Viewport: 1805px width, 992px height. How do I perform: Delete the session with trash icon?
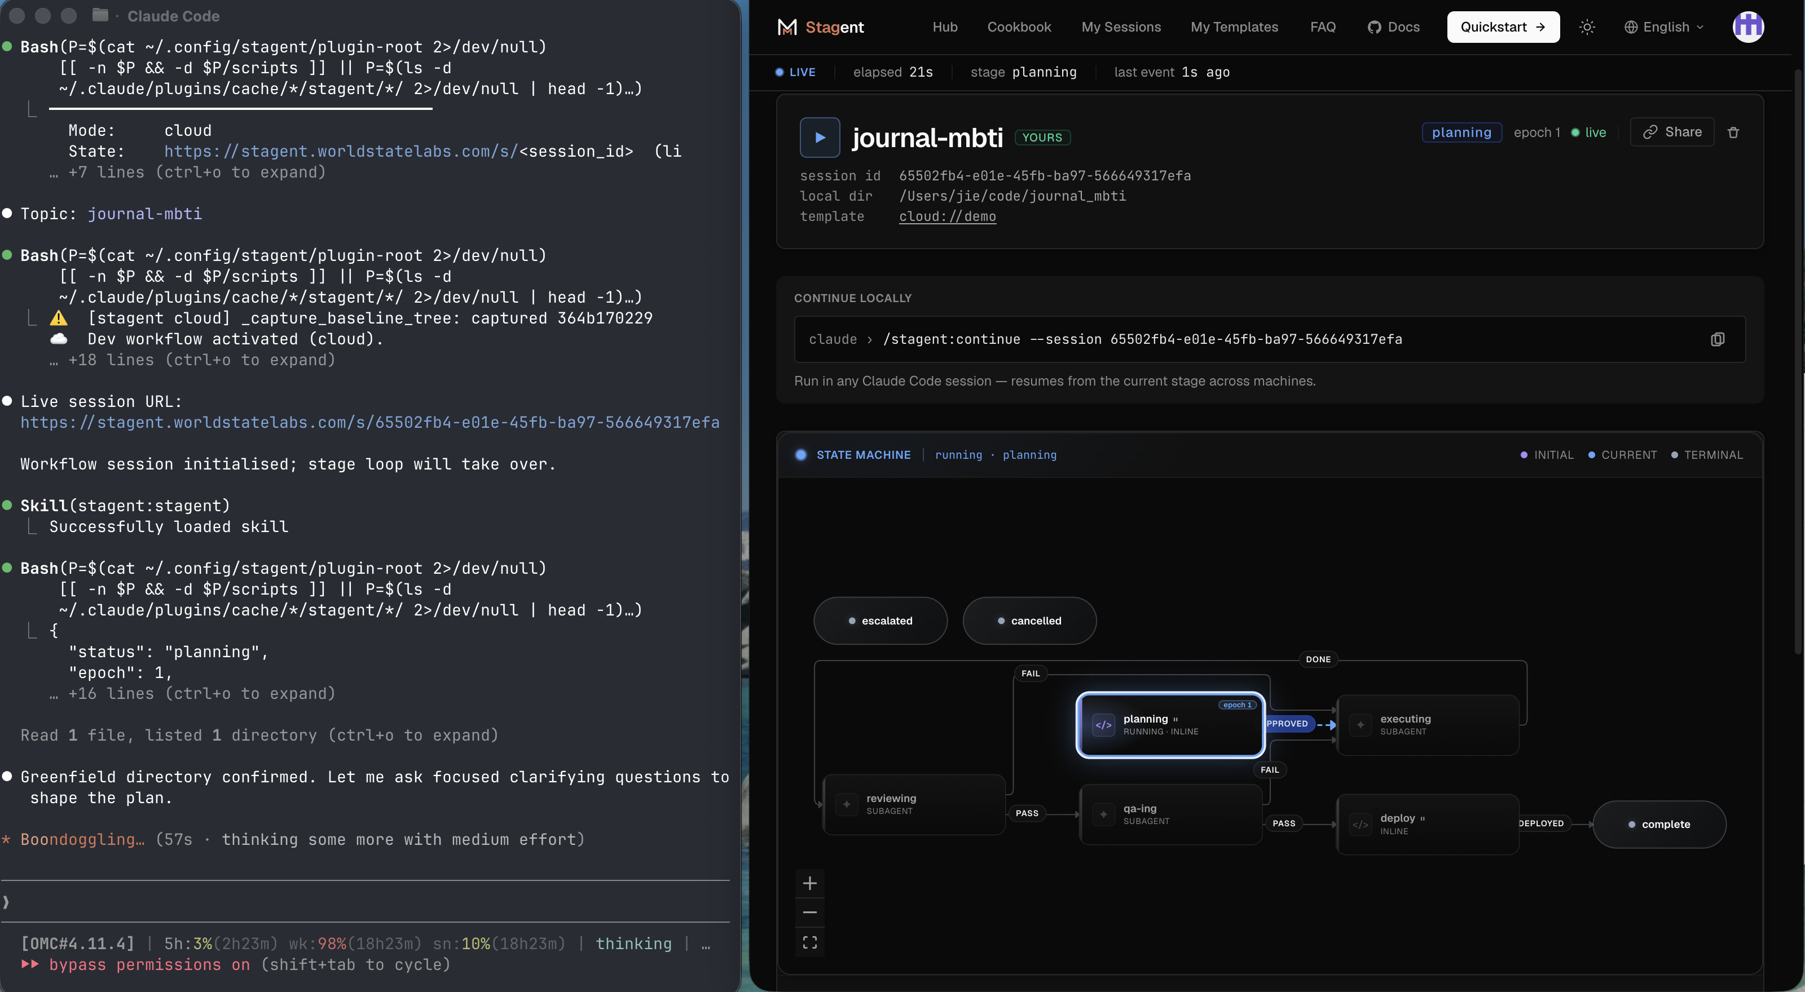1733,132
